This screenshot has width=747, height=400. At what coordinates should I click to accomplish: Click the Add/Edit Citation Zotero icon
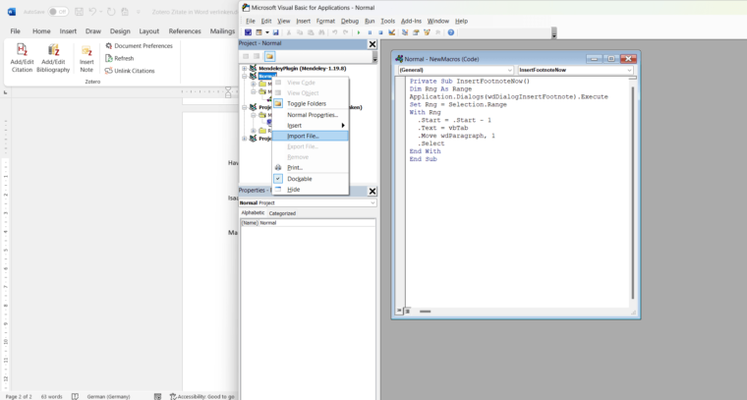pyautogui.click(x=22, y=58)
